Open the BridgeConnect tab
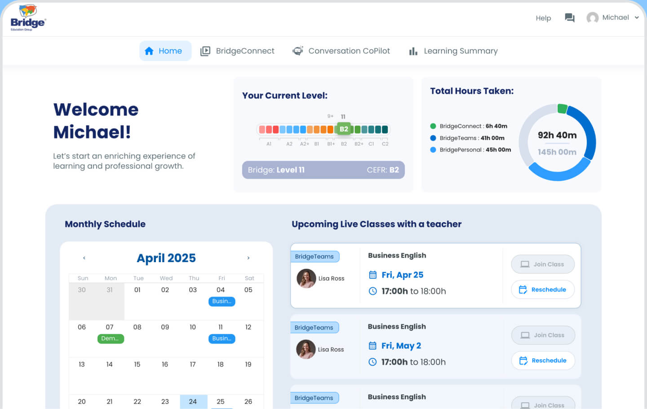Viewport: 647px width, 409px height. (x=237, y=51)
